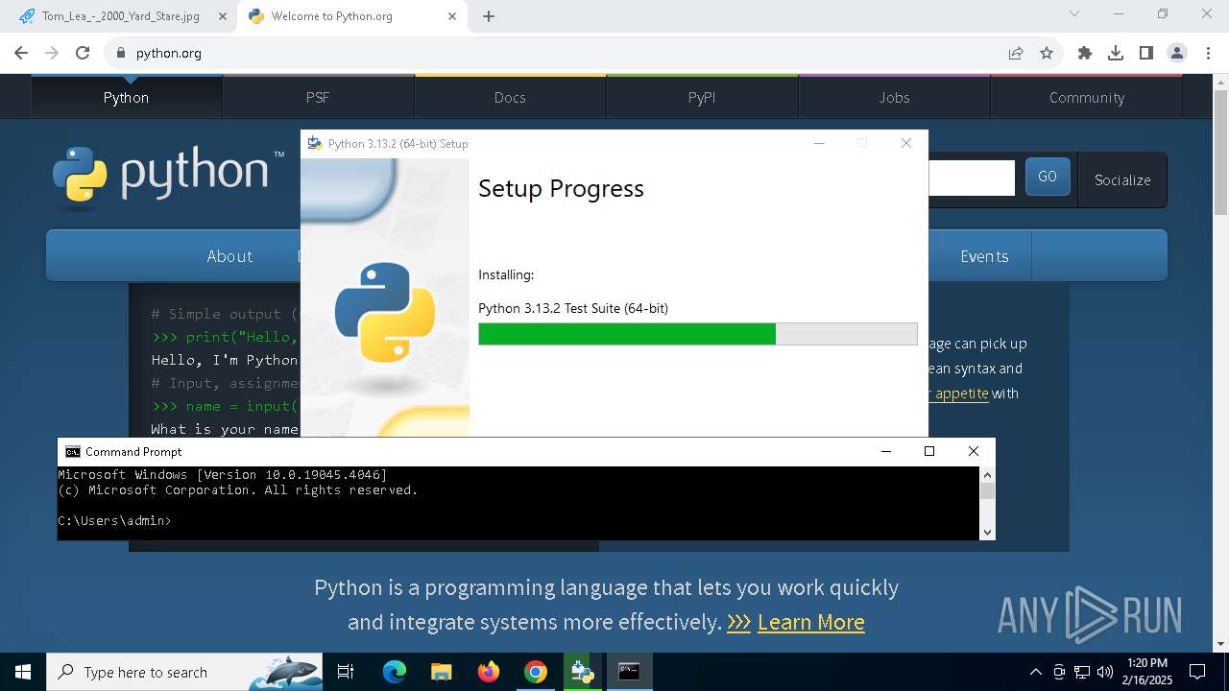Open the Docs top navigation tab
1229x691 pixels.
tap(510, 97)
